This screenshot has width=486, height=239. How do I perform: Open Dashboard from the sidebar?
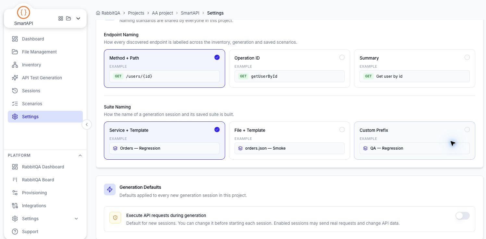coord(45,39)
